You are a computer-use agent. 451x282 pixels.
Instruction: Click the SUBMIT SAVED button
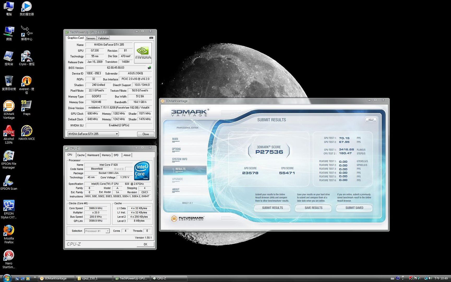pos(354,208)
